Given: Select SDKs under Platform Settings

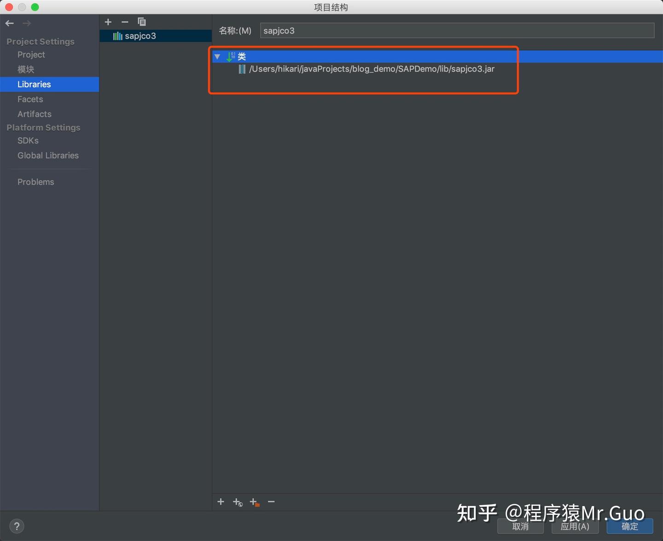Looking at the screenshot, I should pos(28,141).
